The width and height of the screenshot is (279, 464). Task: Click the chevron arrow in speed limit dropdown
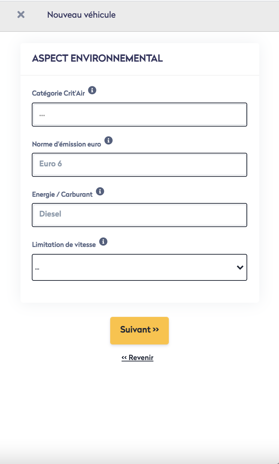point(240,267)
